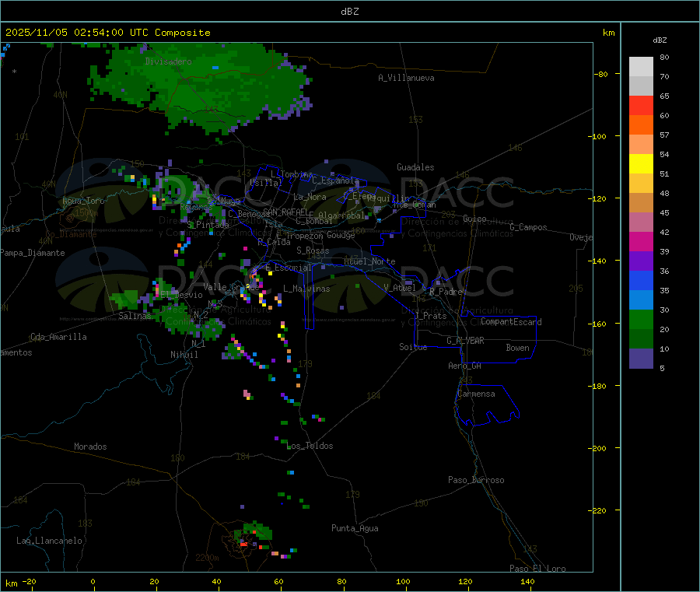
Task: Click the 'A_Villanueva' map label
Action: 406,78
